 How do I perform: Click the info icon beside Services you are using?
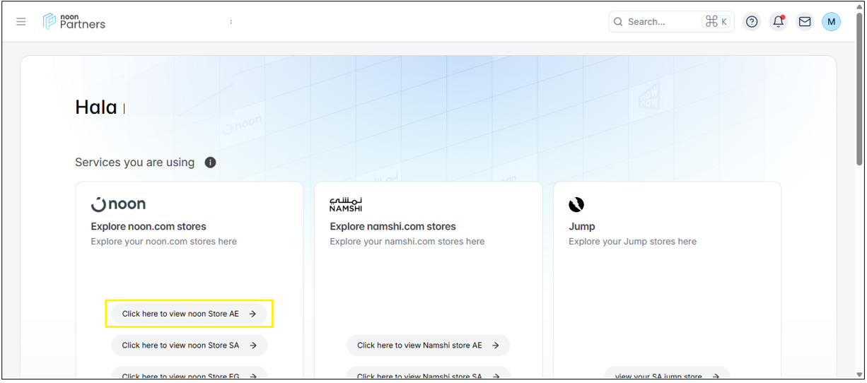pos(210,163)
